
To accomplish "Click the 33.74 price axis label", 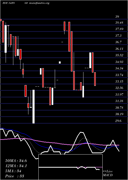I will [119, 75].
